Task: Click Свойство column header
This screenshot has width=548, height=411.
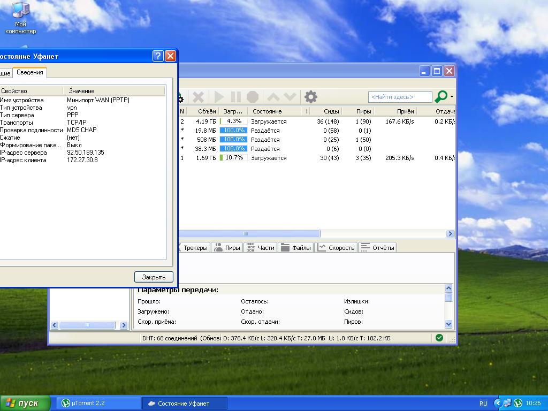Action: (x=31, y=91)
